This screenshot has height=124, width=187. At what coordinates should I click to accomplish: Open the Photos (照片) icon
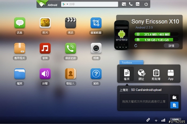45,23
